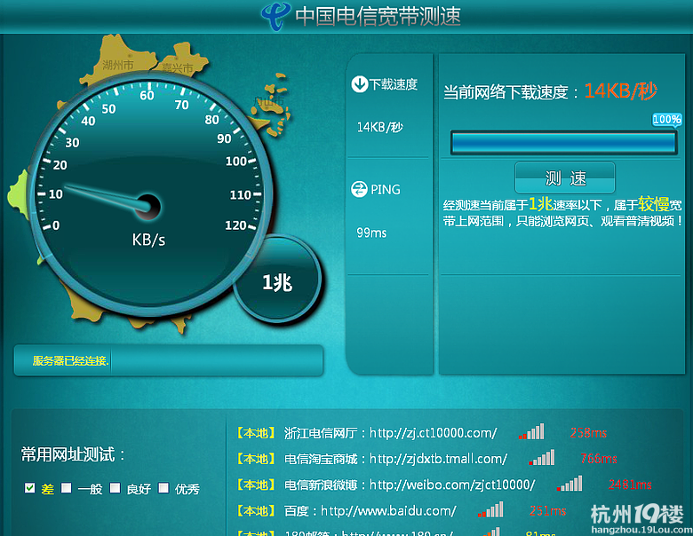The width and height of the screenshot is (693, 536).
Task: Click the 1兆 round speed badge
Action: click(x=276, y=282)
